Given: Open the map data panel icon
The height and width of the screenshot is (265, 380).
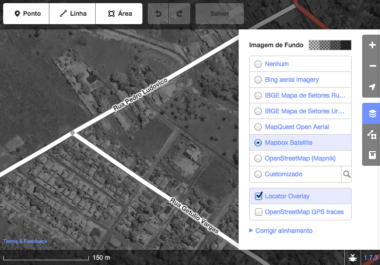Looking at the screenshot, I should point(372,134).
